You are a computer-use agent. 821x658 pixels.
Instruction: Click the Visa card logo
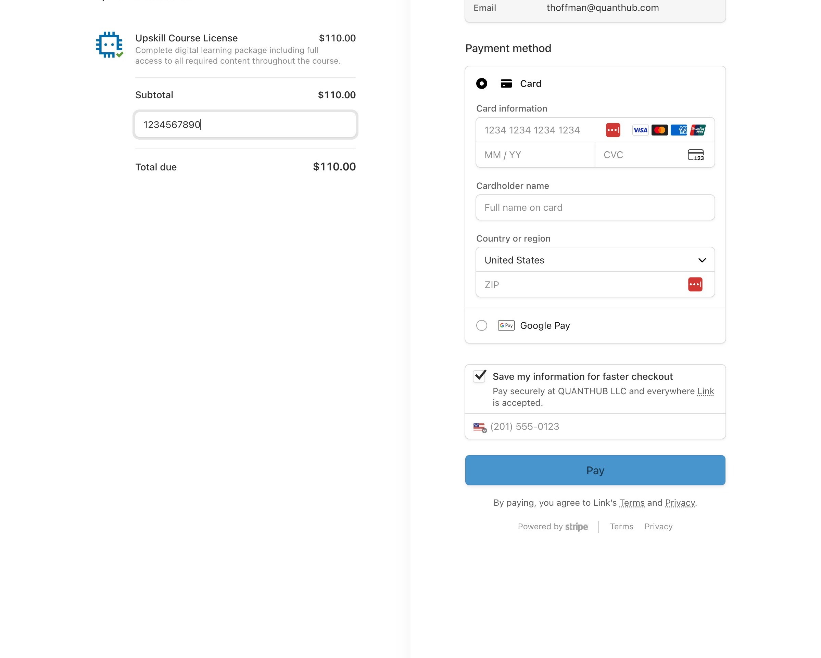pyautogui.click(x=640, y=130)
